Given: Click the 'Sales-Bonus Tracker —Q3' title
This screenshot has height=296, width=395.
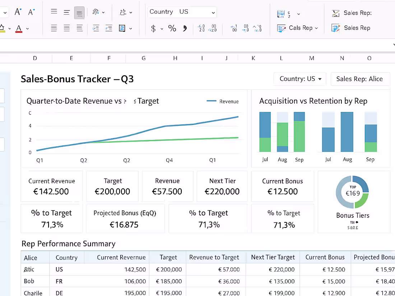Looking at the screenshot, I should [77, 79].
